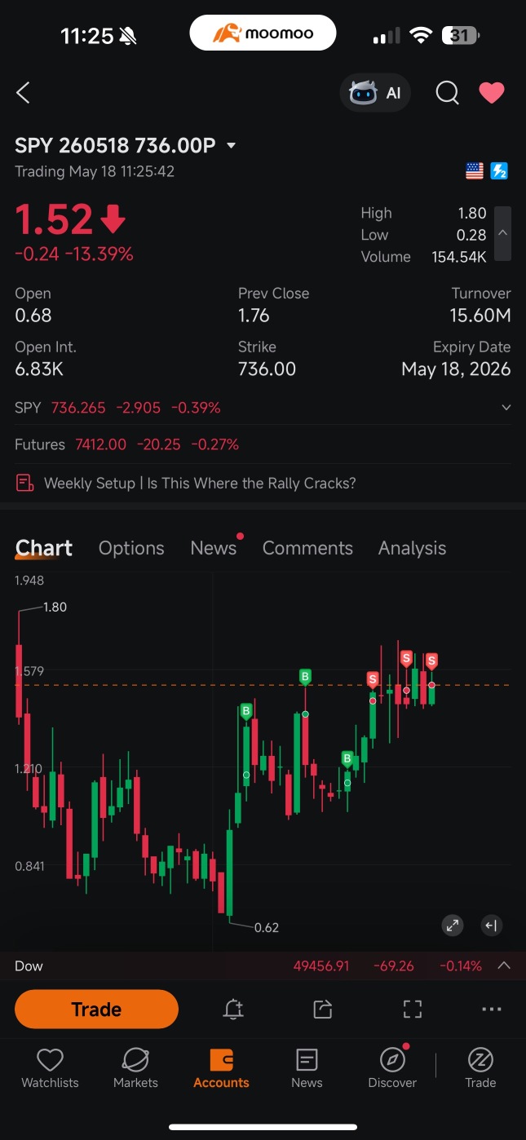Image resolution: width=526 pixels, height=1140 pixels.
Task: Open the SPY 736.00P contract dropdown
Action: (x=231, y=146)
